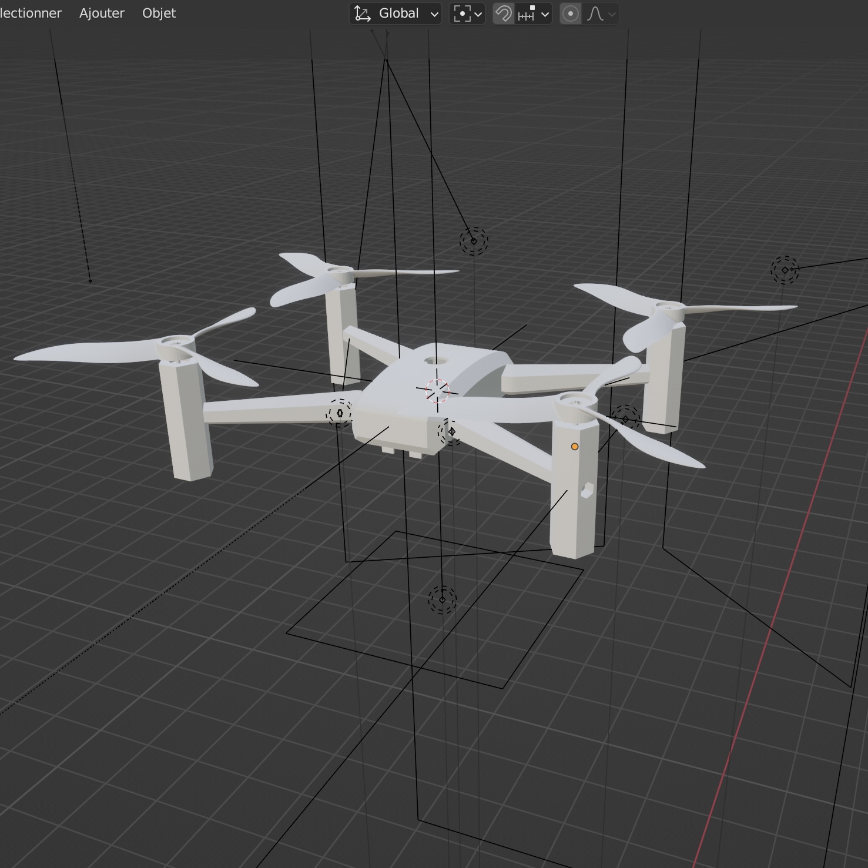The width and height of the screenshot is (868, 868).
Task: Open the proportional falloff dropdown chevron
Action: click(611, 14)
